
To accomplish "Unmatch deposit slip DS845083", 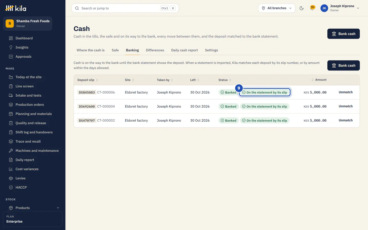I will pyautogui.click(x=346, y=92).
